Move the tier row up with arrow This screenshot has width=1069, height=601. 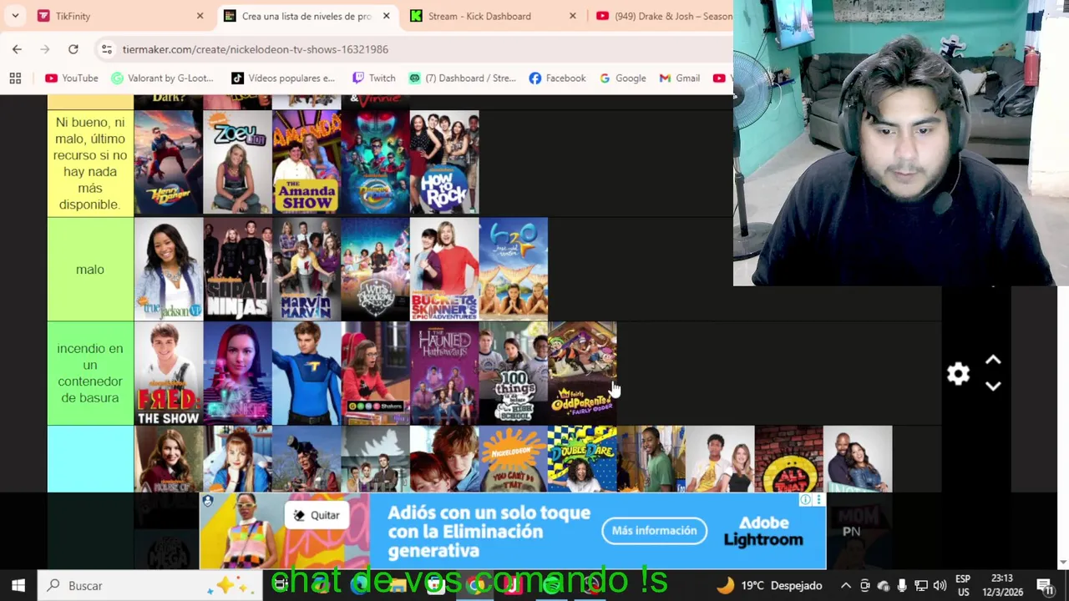[x=993, y=361]
